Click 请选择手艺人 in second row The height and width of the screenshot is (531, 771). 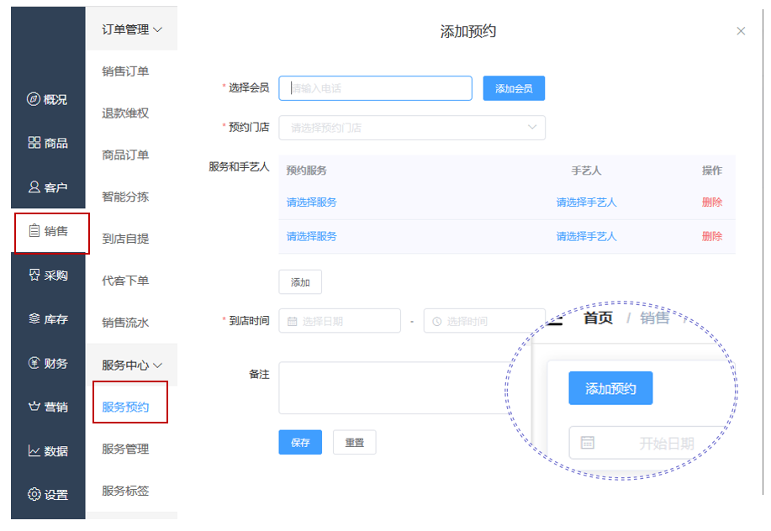click(586, 236)
